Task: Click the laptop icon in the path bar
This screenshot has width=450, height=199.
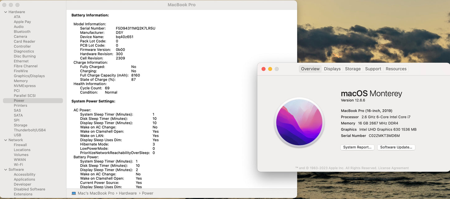Action: tap(74, 193)
